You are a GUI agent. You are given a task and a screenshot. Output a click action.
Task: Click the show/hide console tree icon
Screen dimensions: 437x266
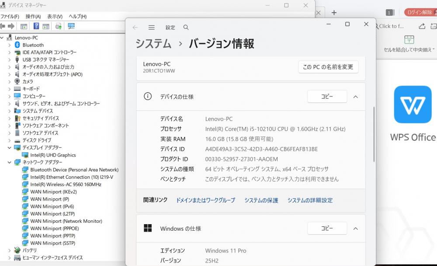pos(24,27)
